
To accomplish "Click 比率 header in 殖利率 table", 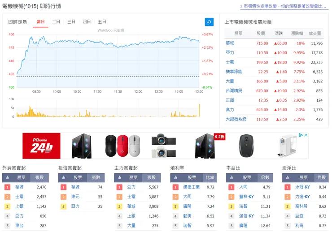I will 210,177.
